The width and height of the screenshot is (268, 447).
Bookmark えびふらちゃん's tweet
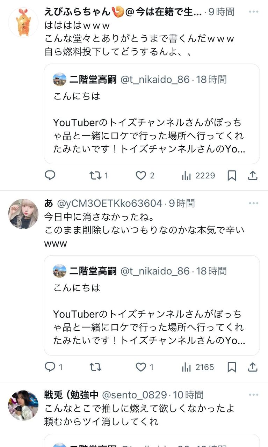(x=232, y=175)
